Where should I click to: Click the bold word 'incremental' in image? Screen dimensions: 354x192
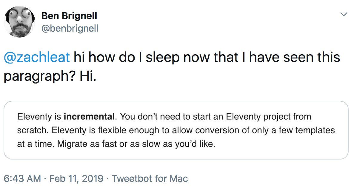[x=89, y=117]
